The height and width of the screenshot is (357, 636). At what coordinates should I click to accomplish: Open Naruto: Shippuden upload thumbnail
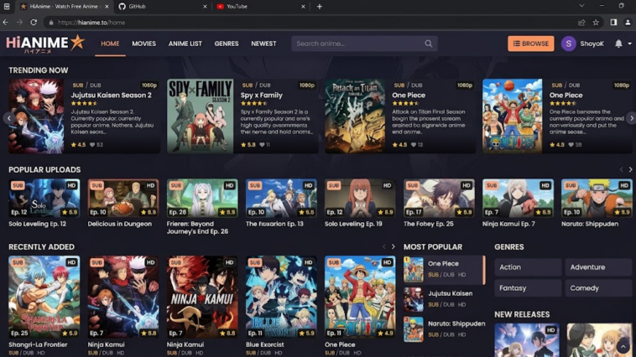pos(597,198)
